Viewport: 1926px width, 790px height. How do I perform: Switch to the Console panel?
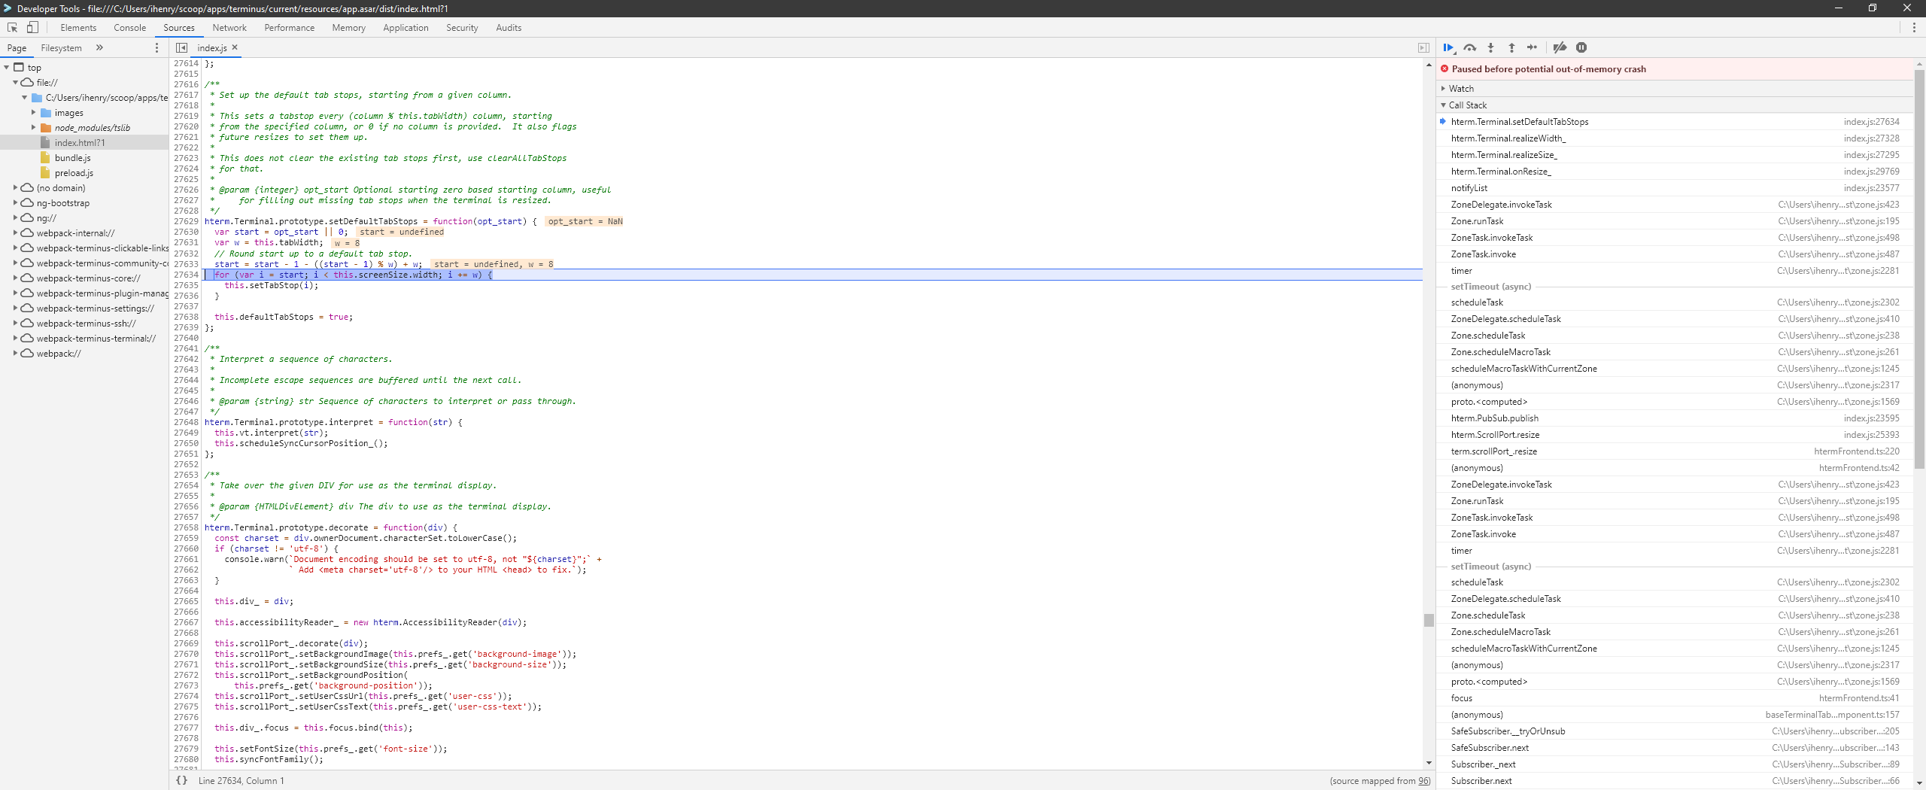129,27
